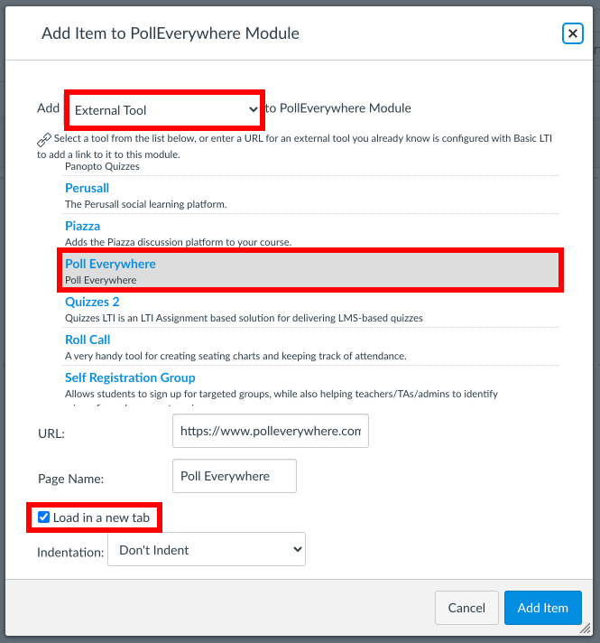Click the Piazza discussion platform description
Screen dimensions: 600x643
[x=178, y=242]
